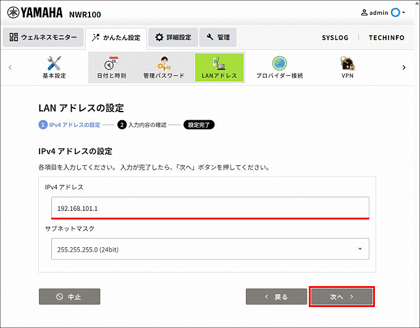Open the TECHINFO link
420x328 pixels.
click(386, 38)
